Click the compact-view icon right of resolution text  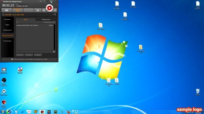55,15
